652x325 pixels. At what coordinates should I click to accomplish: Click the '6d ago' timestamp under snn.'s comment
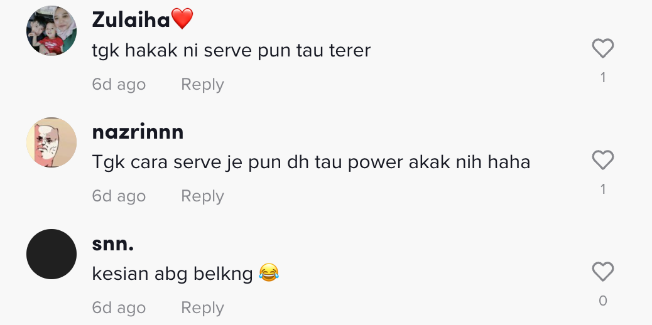[x=119, y=308]
